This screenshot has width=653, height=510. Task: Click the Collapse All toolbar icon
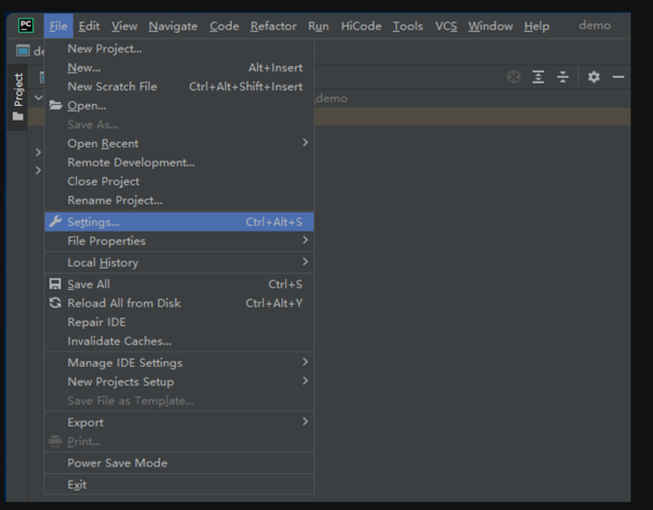[x=562, y=77]
